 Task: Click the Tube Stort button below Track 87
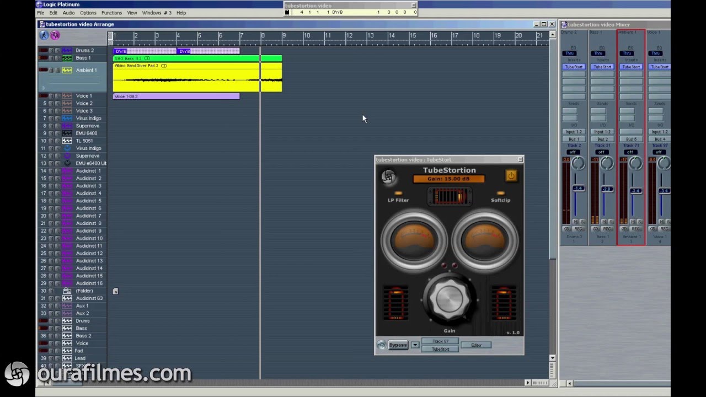pos(440,349)
